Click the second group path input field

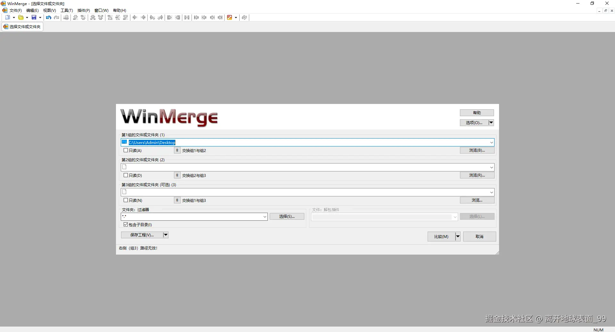pos(308,167)
